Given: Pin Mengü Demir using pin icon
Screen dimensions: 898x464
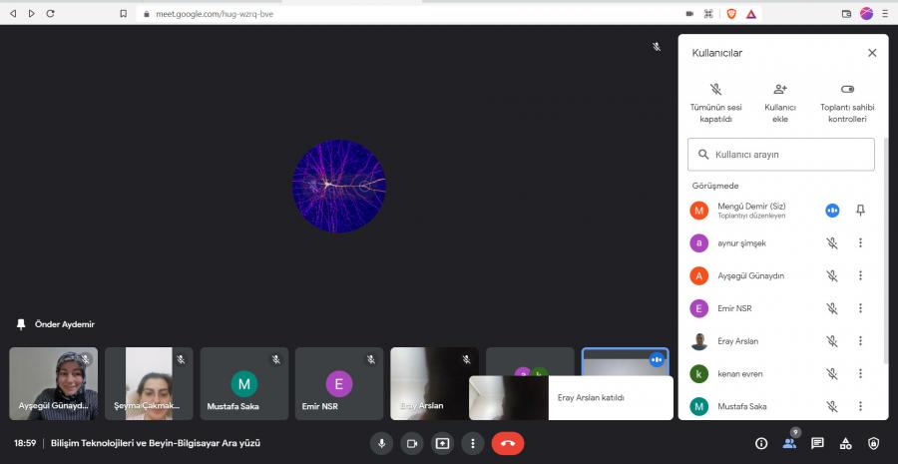Looking at the screenshot, I should (860, 211).
